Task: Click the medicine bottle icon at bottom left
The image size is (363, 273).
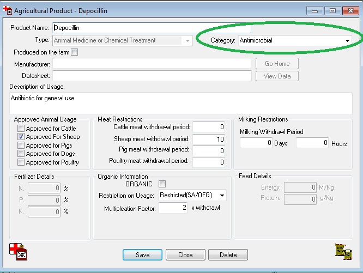Action: click(x=18, y=252)
